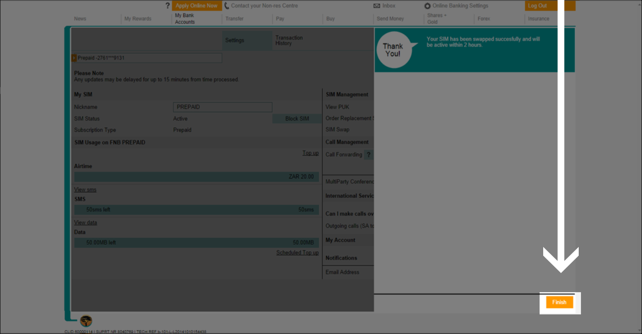Click the Subscription Type Prepaid value
Viewport: 642px width, 334px height.
(x=182, y=130)
